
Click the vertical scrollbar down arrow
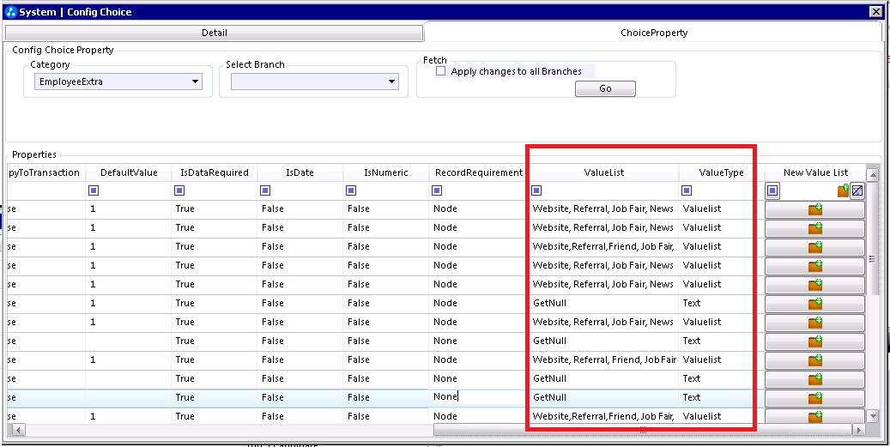click(874, 416)
